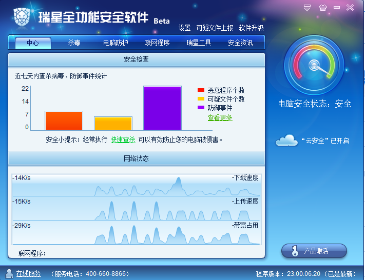Click the 瑞星全功能安全软件 title text
Viewport: 365px width, 280px height.
[x=93, y=17]
